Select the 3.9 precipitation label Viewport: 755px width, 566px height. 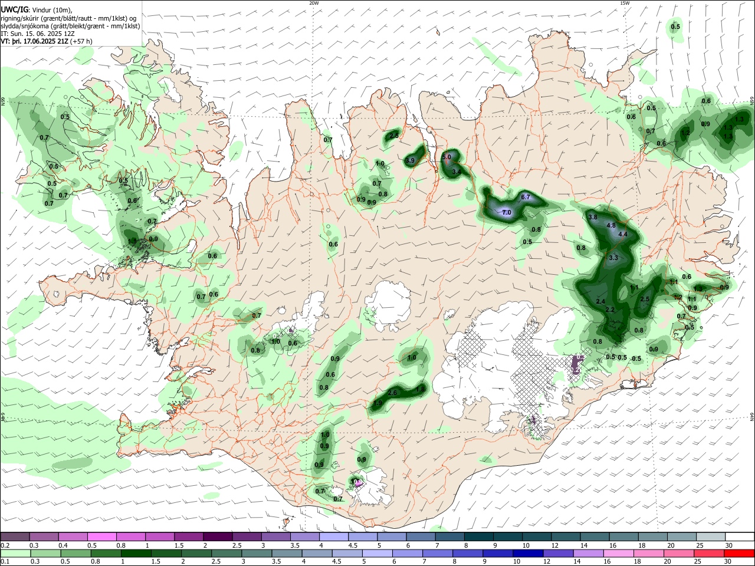coord(411,160)
